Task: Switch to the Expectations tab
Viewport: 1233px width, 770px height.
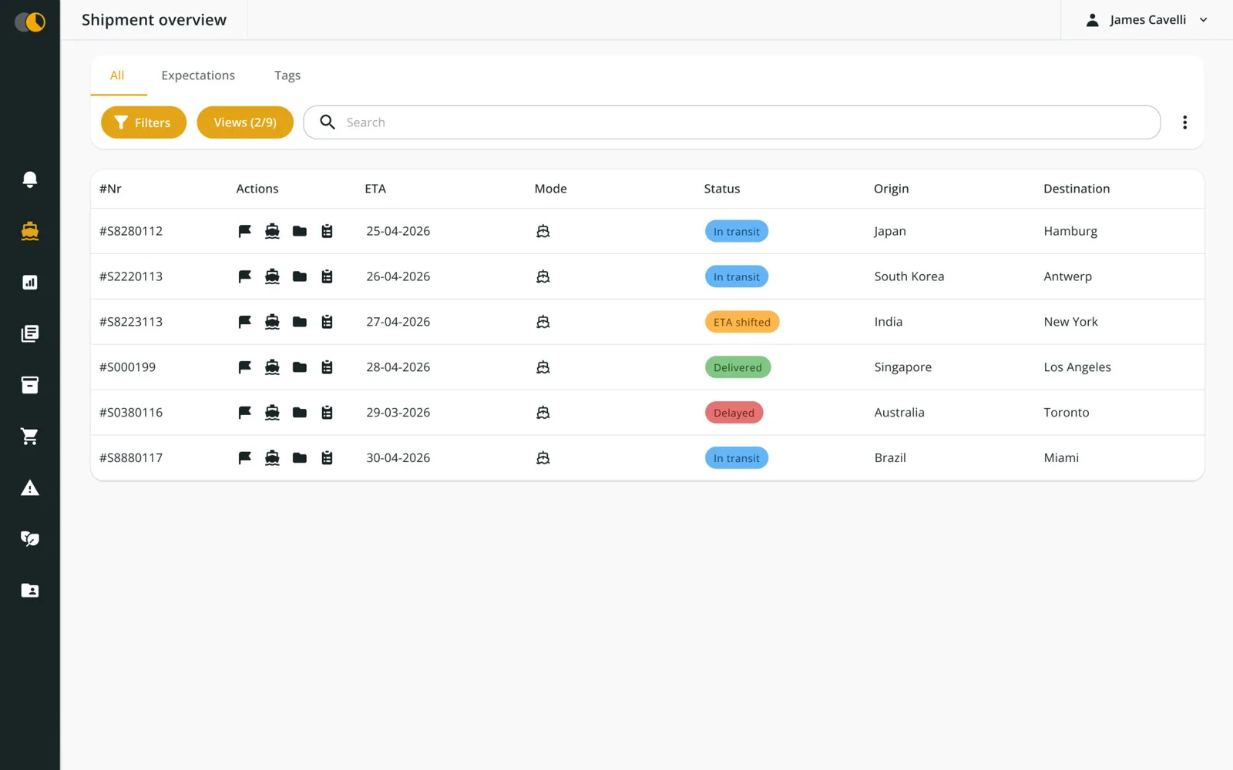Action: (x=198, y=75)
